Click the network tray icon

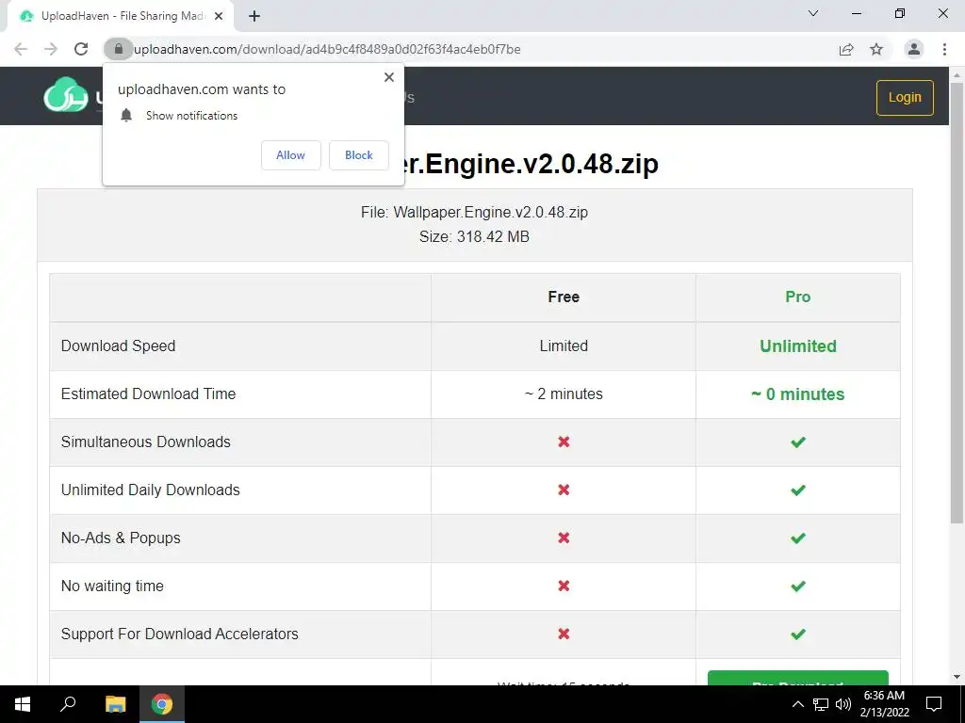(x=821, y=704)
